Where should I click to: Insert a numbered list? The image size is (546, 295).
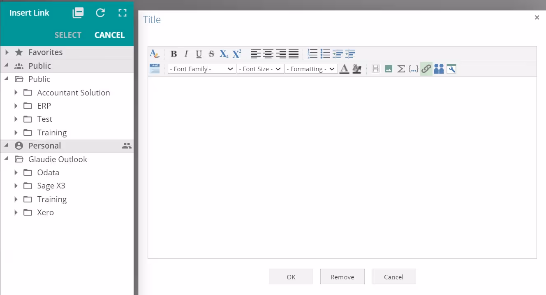(x=312, y=54)
